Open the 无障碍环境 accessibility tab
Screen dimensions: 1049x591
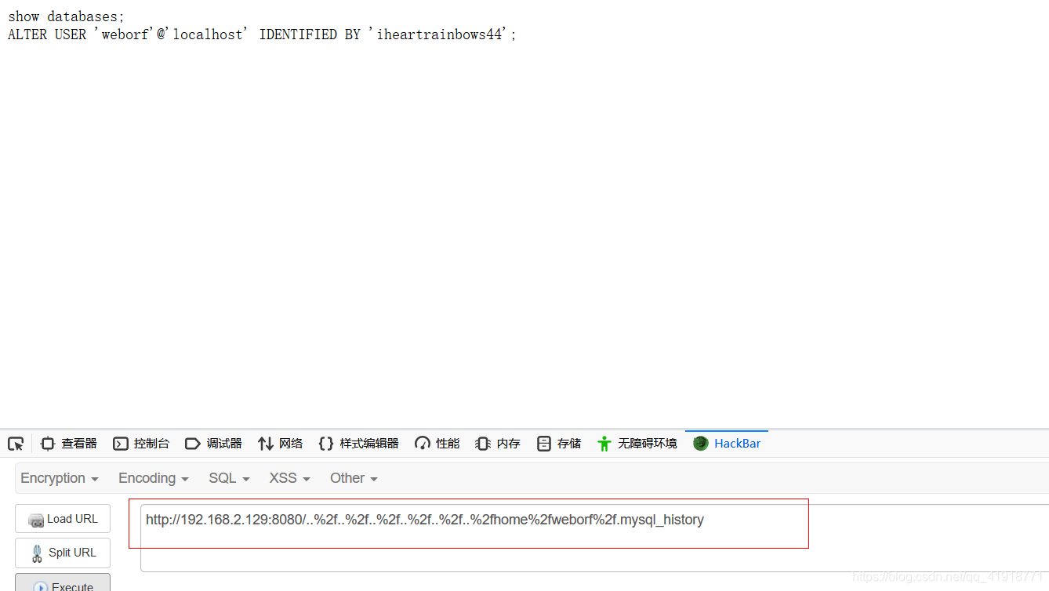637,444
